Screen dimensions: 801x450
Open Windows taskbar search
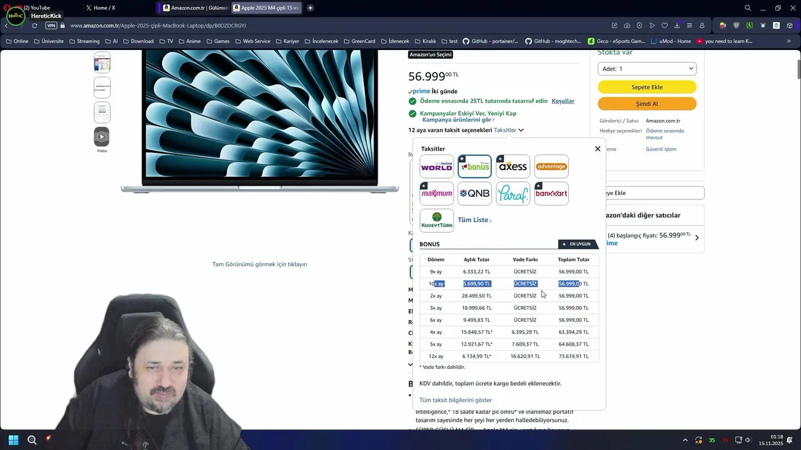coord(32,440)
